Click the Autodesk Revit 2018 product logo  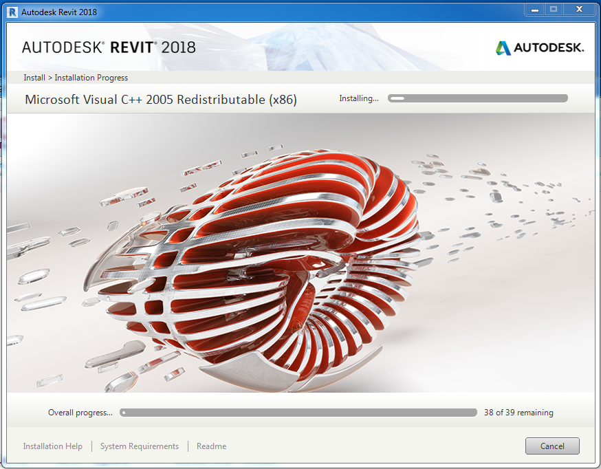(109, 47)
